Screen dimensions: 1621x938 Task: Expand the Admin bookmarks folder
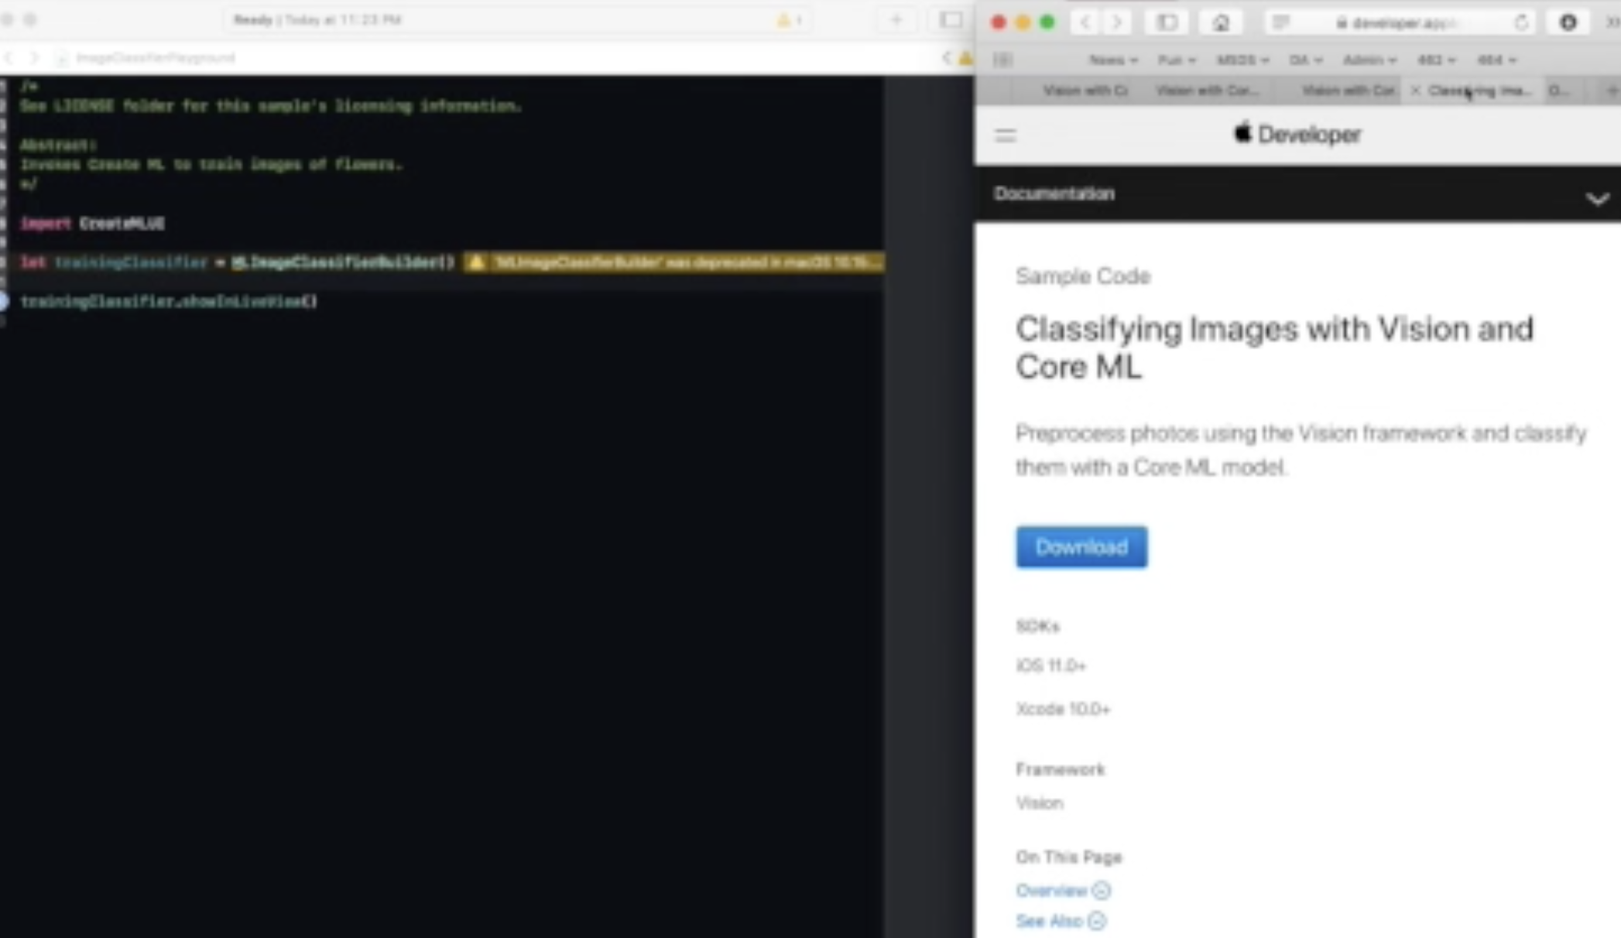pos(1368,60)
